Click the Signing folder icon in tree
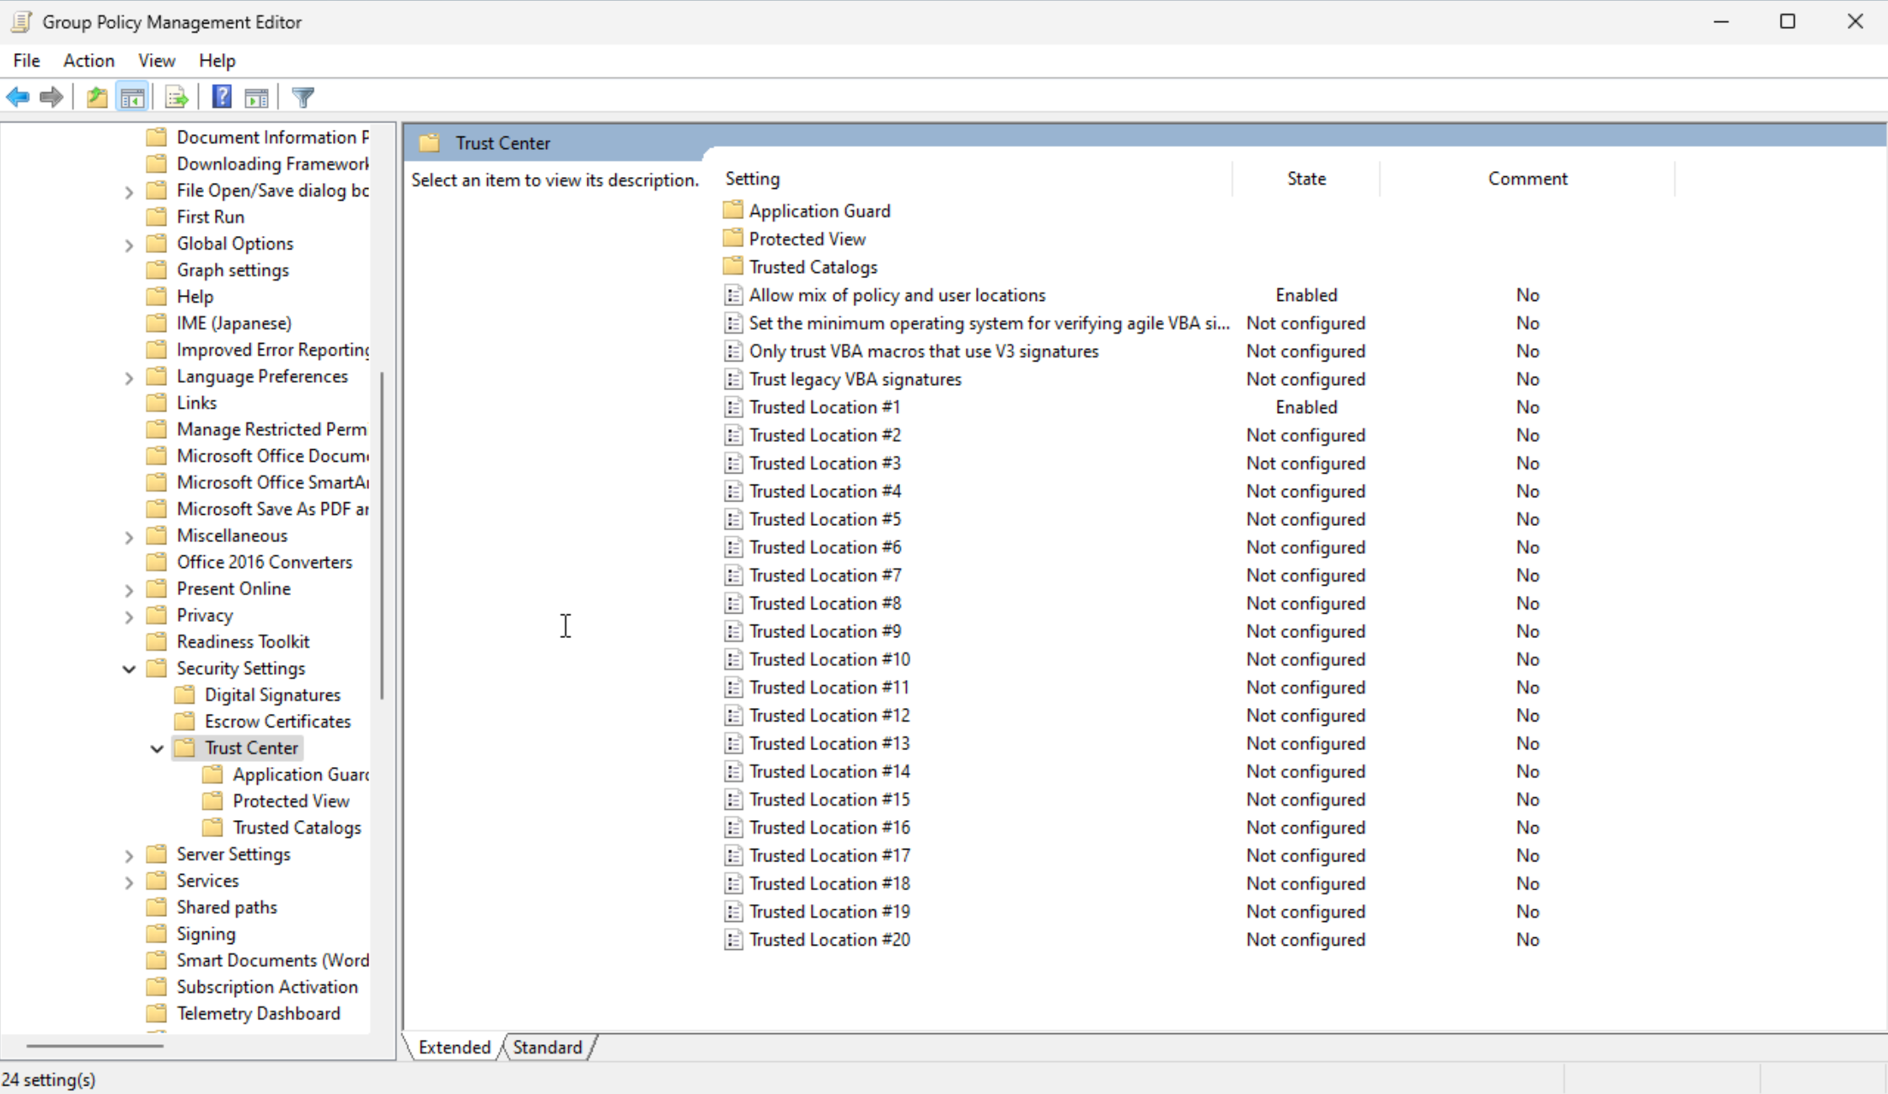Viewport: 1888px width, 1094px height. click(157, 934)
